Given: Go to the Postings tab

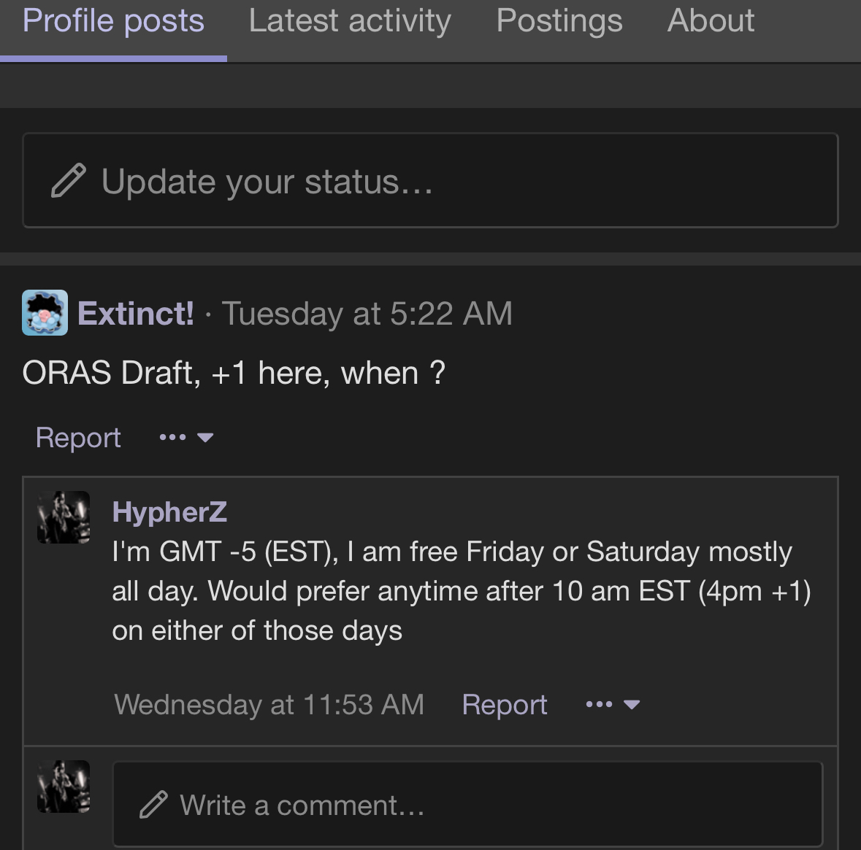Looking at the screenshot, I should (559, 20).
